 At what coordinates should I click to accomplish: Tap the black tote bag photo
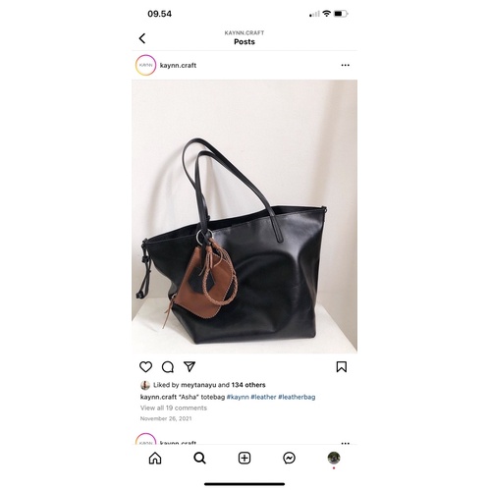click(245, 216)
